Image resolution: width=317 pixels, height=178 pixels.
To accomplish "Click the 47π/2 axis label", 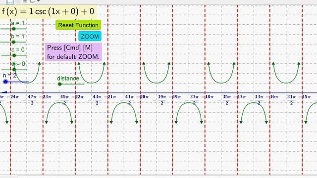I will coord(30,100).
